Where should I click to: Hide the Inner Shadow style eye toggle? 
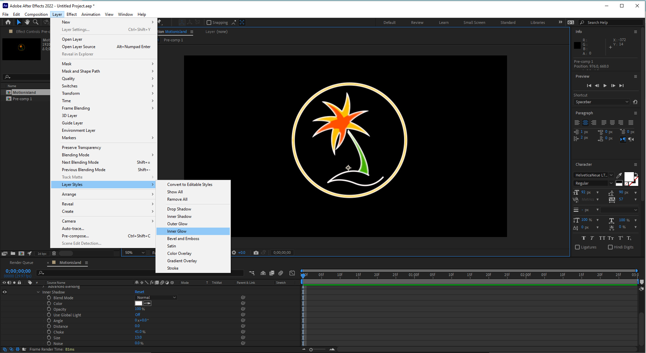[5, 292]
